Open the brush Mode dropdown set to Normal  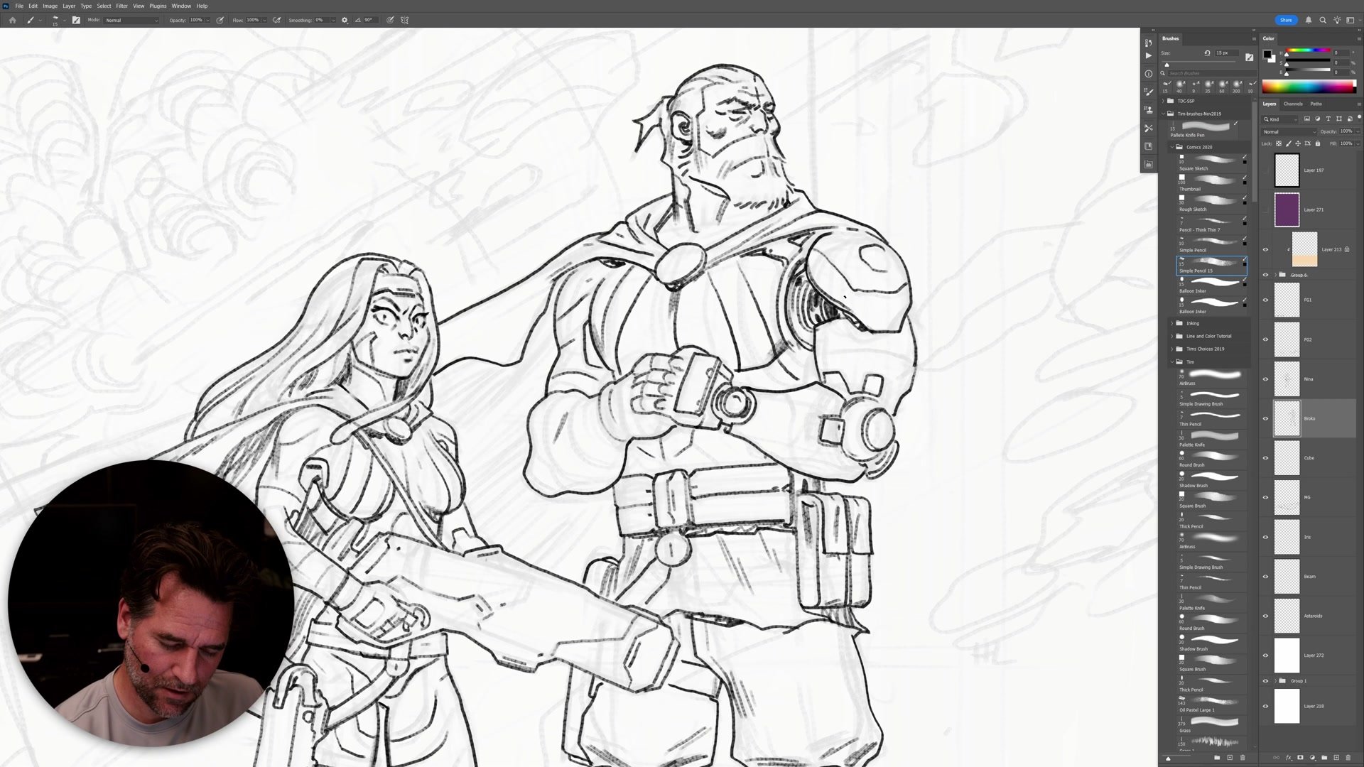click(x=131, y=20)
